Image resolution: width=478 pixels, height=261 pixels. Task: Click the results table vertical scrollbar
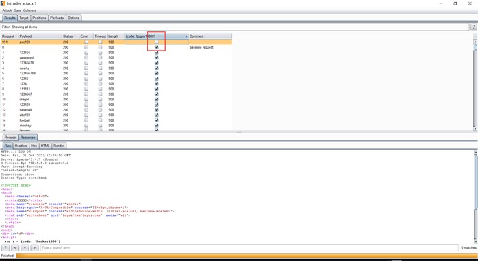pos(475,85)
